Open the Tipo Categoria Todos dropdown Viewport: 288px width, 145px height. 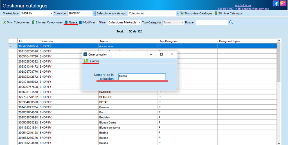pos(183,22)
